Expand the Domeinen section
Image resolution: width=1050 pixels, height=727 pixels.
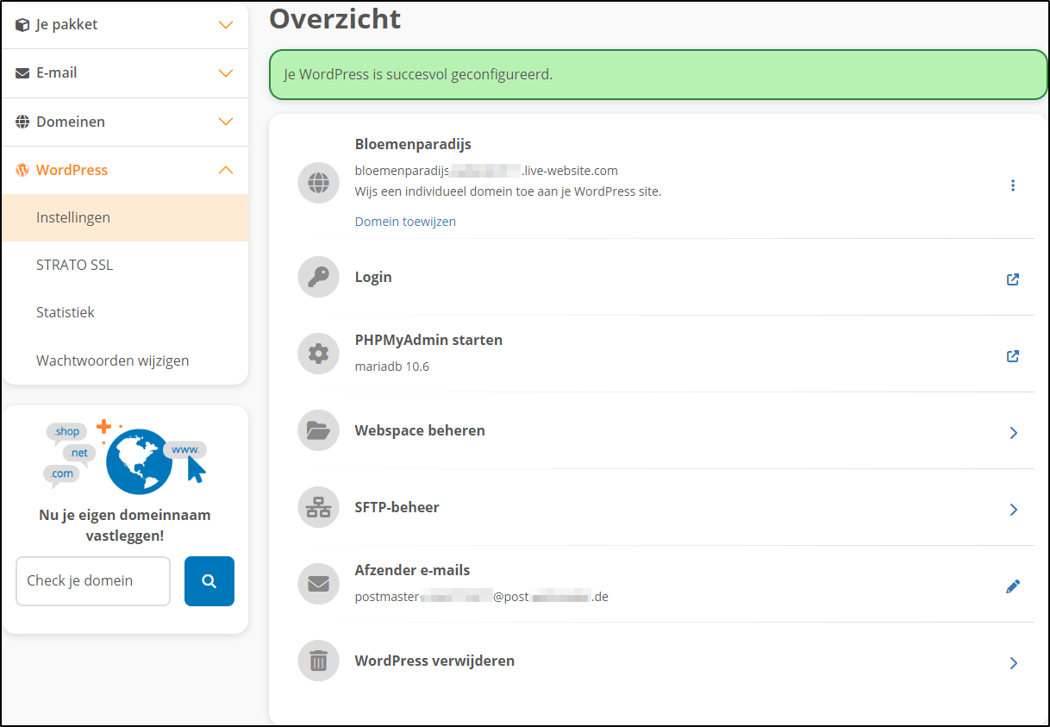(x=125, y=122)
